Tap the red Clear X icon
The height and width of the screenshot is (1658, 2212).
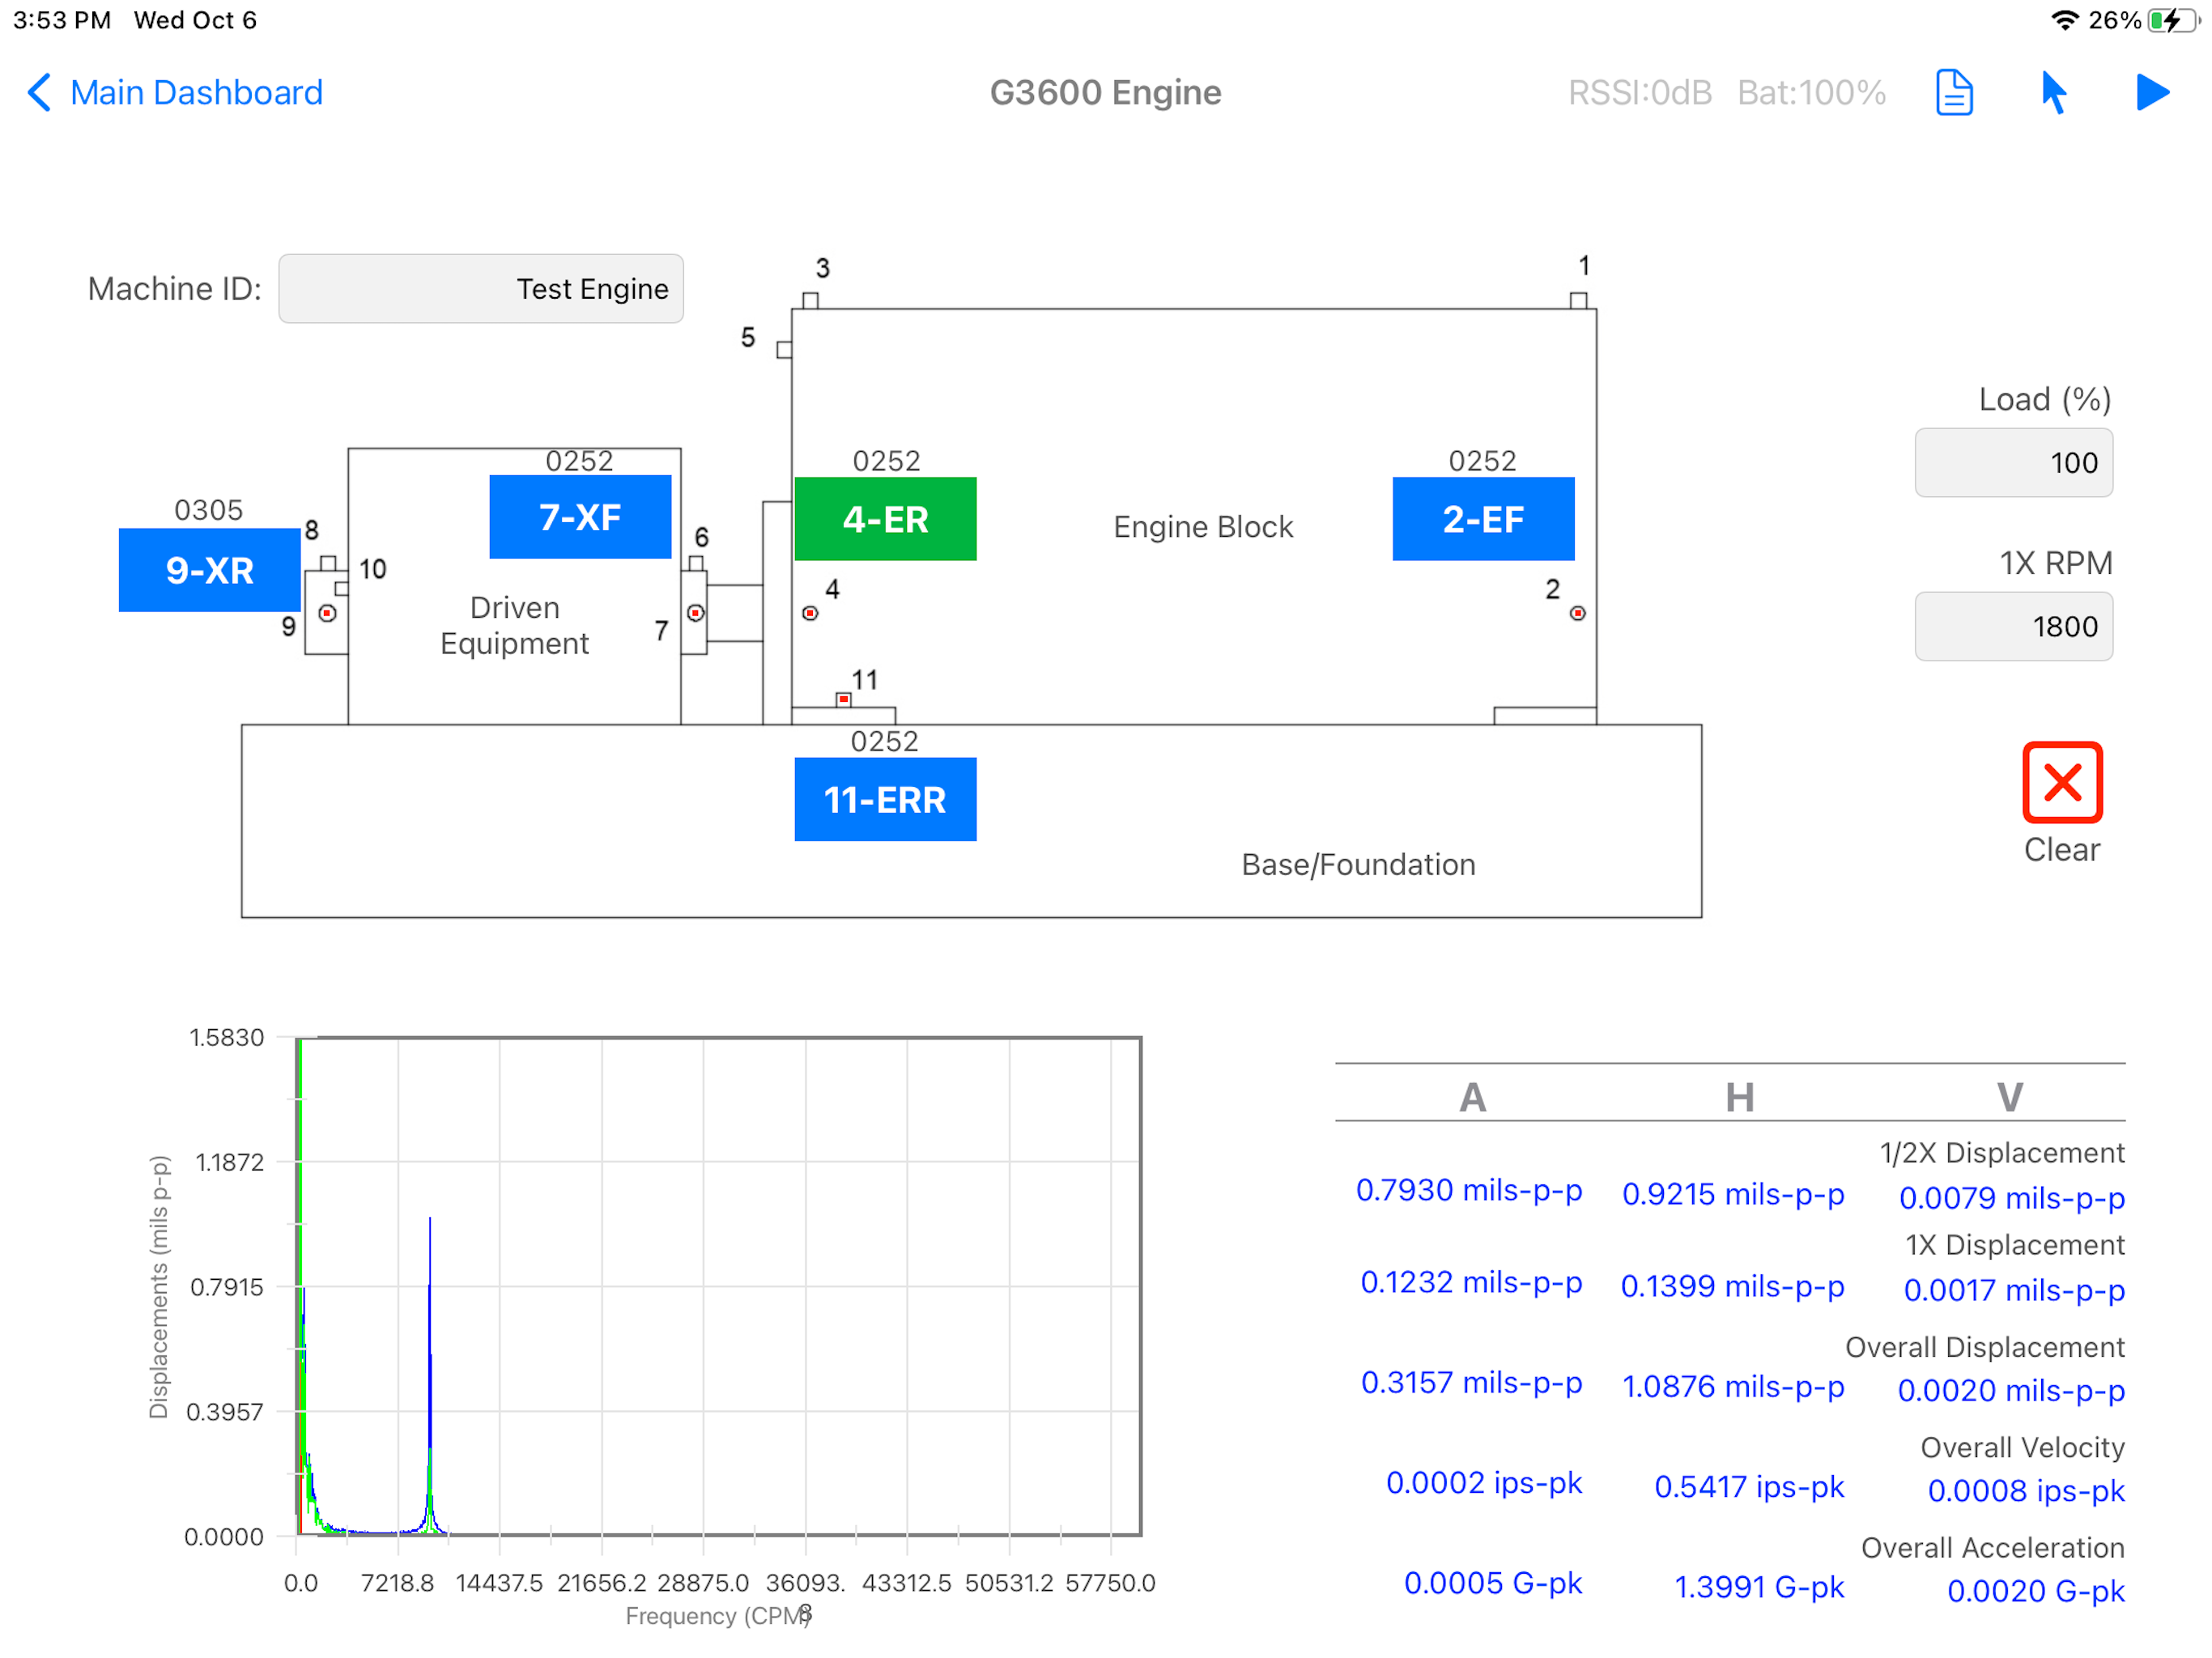point(2062,782)
